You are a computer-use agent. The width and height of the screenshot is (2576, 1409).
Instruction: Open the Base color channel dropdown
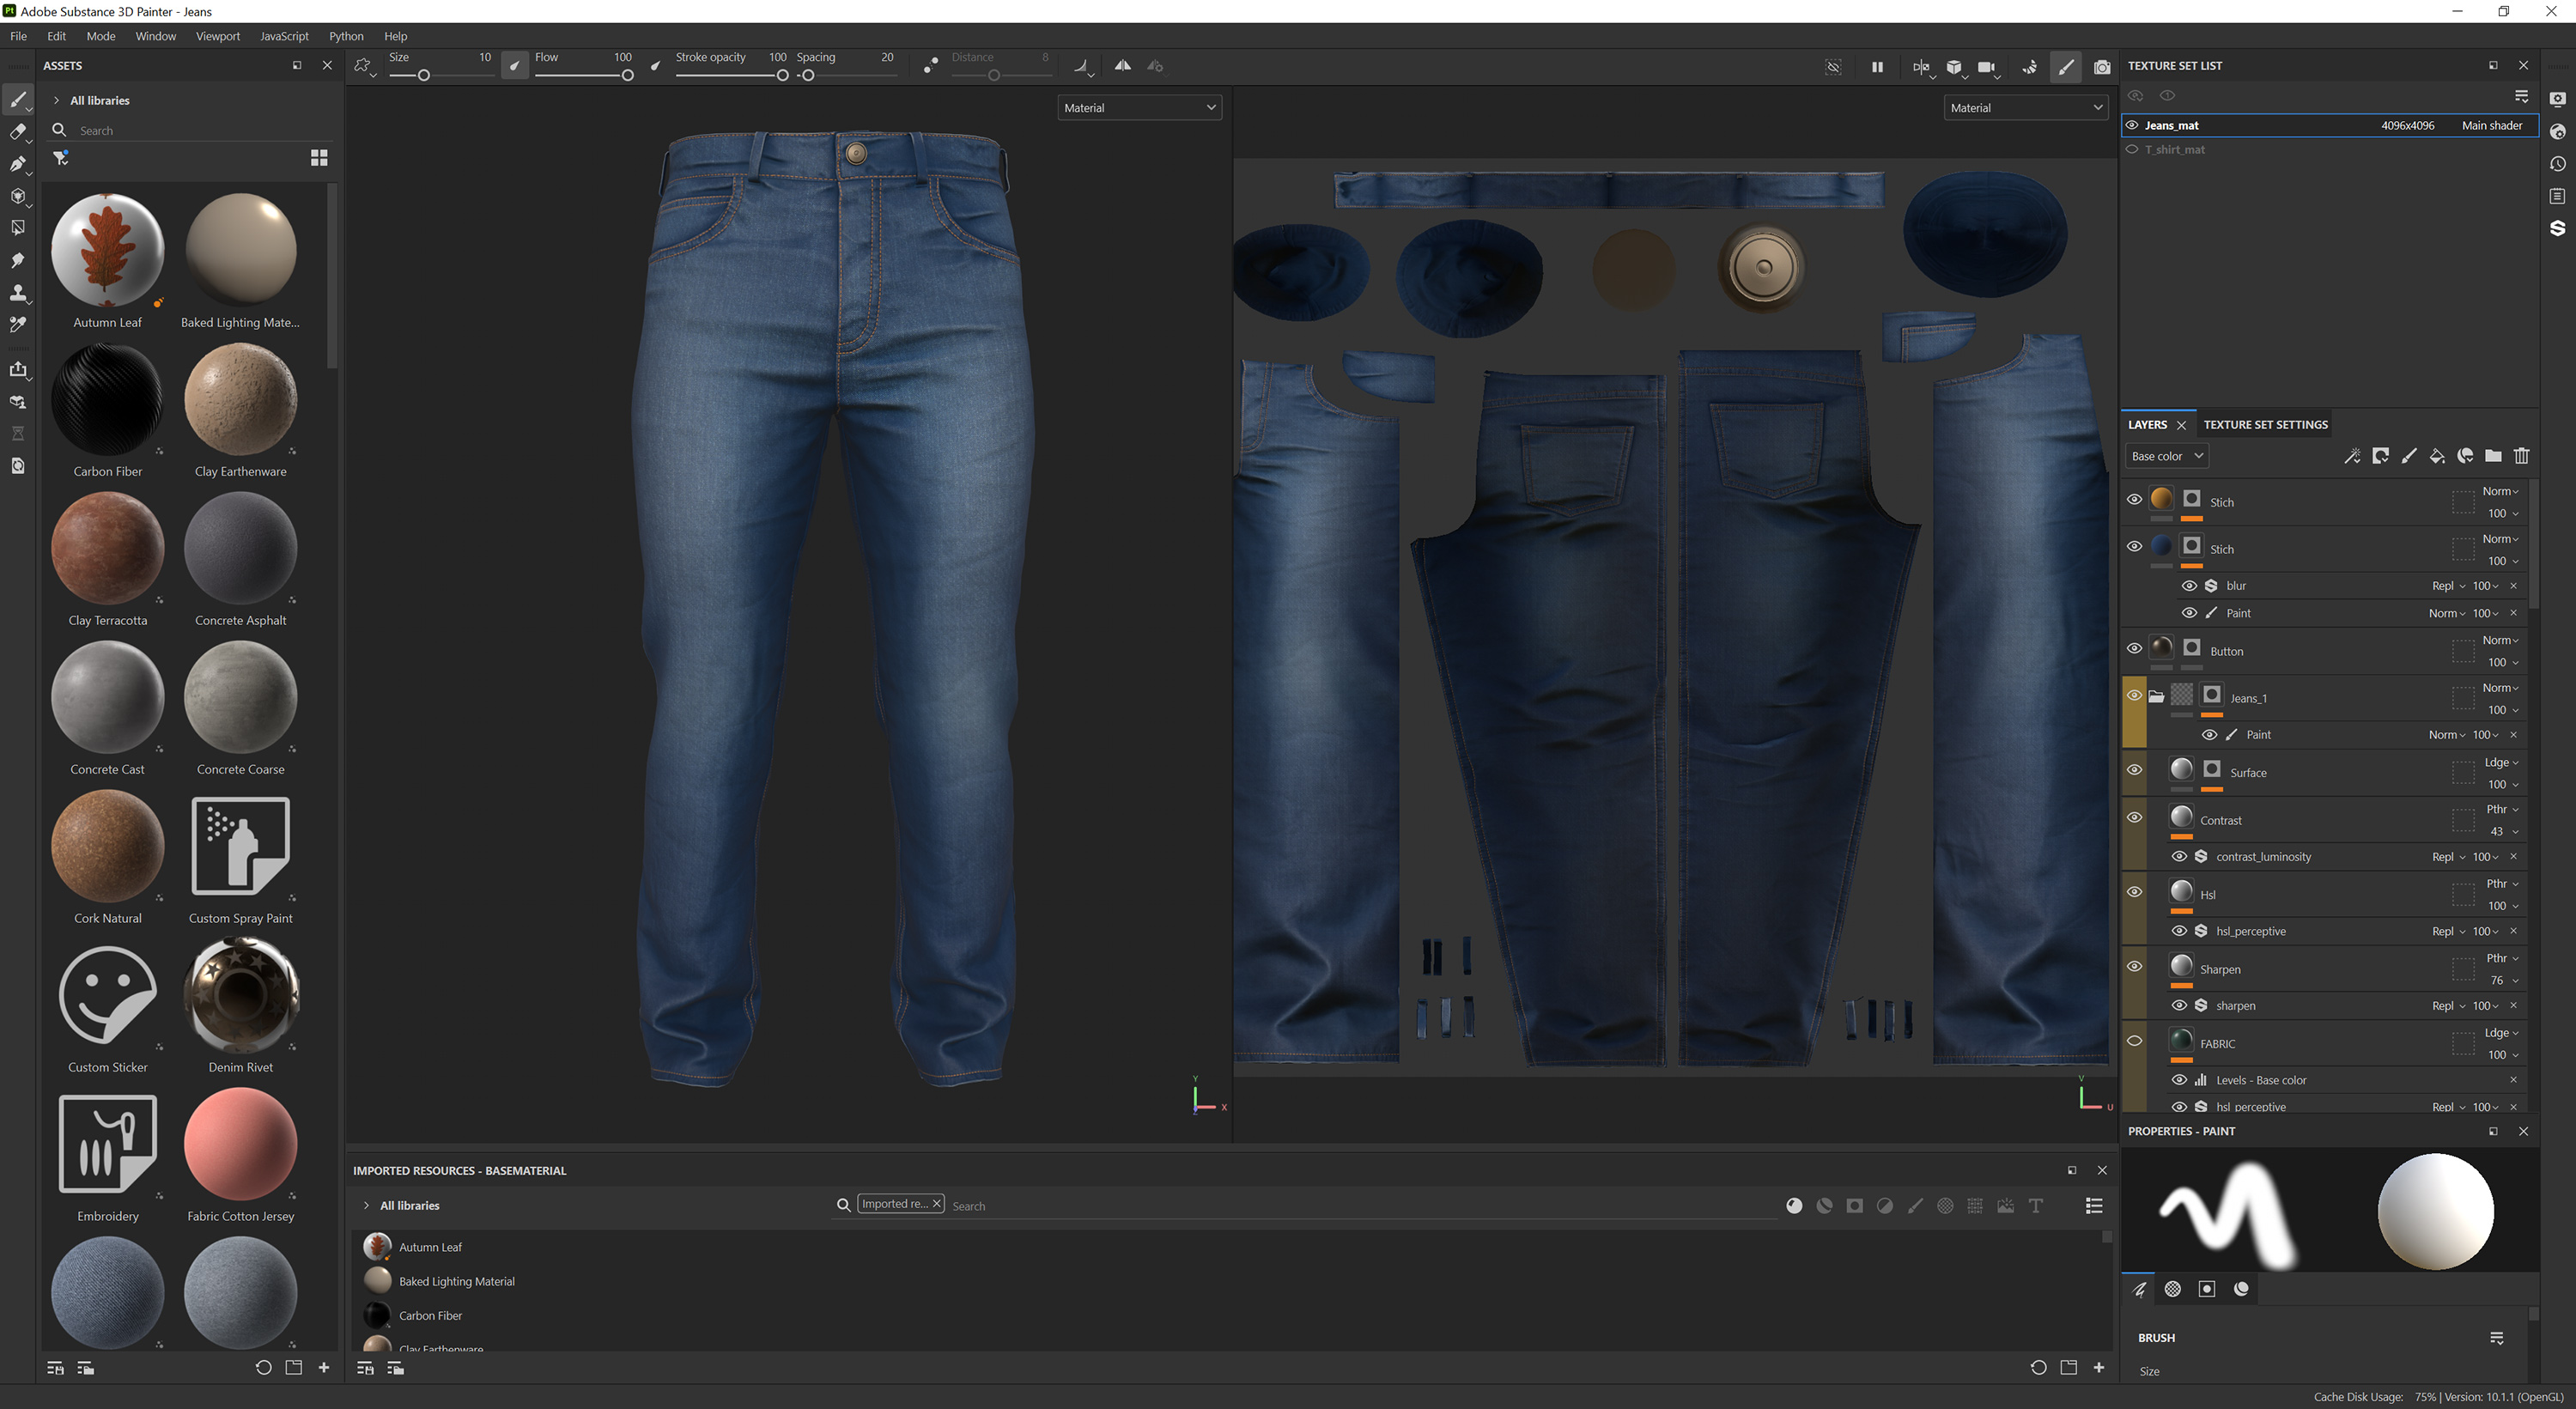[x=2166, y=455]
